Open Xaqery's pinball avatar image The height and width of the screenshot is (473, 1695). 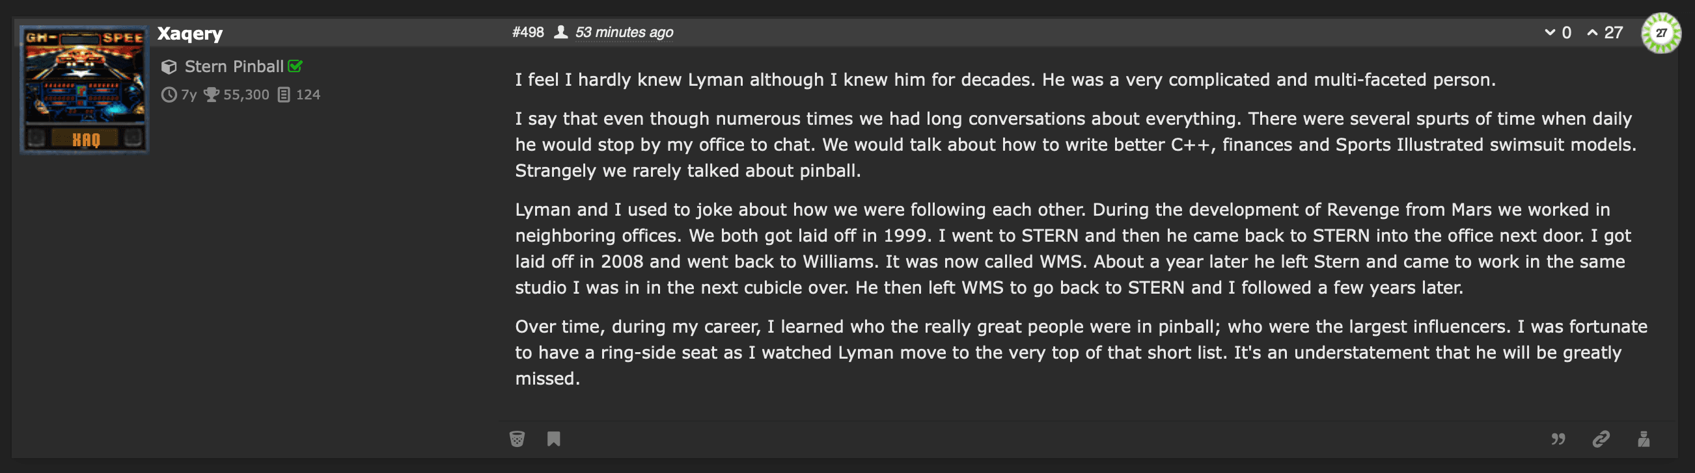tap(84, 90)
